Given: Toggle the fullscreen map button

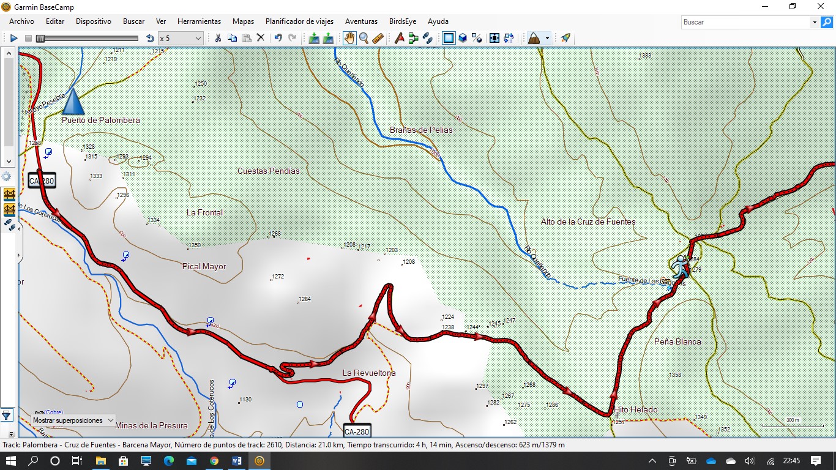Looking at the screenshot, I should click(495, 38).
